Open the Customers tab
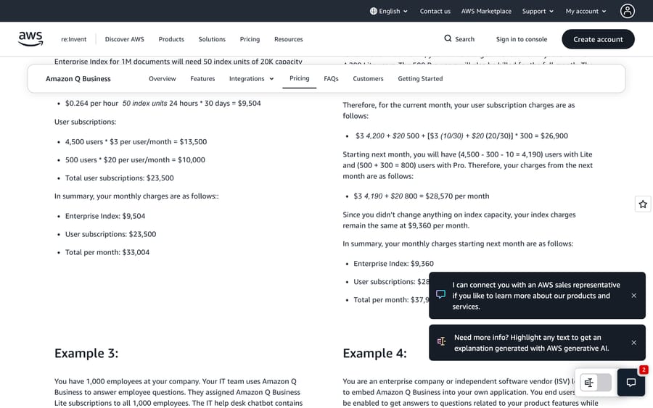 point(368,78)
